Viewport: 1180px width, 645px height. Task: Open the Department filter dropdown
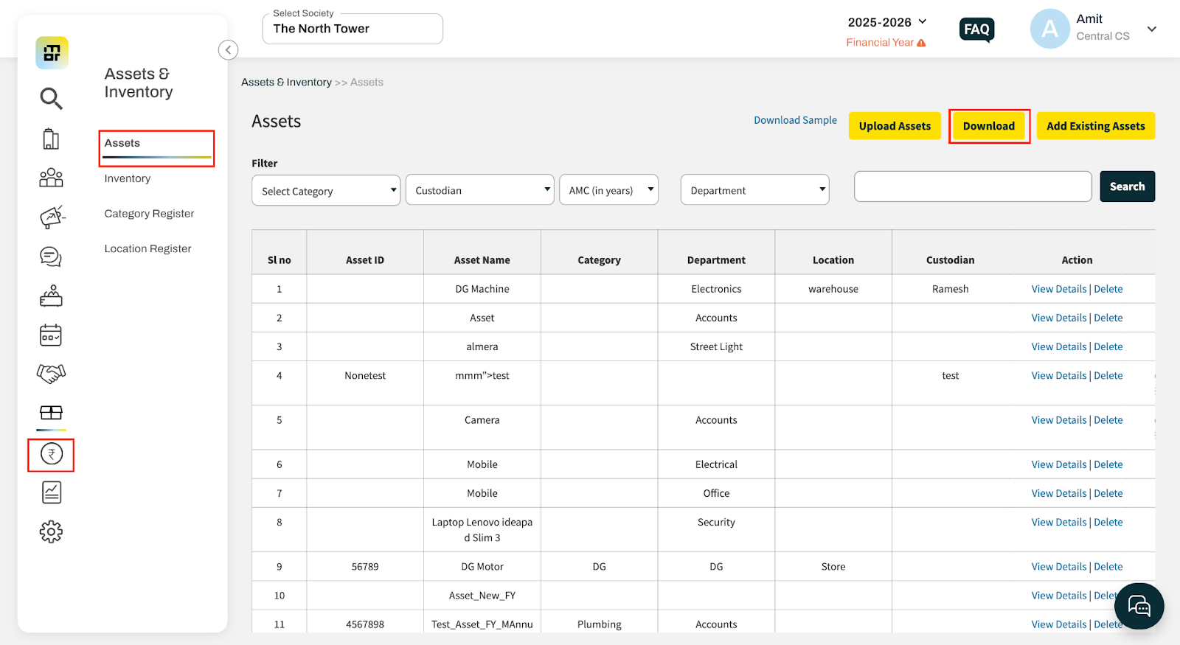755,190
